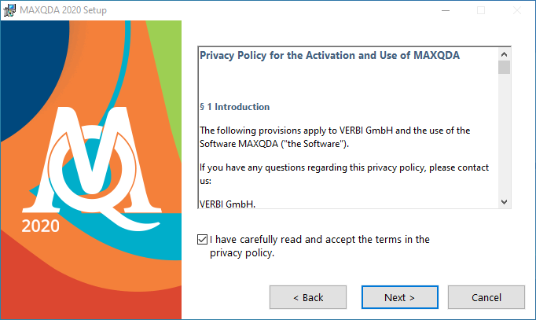Viewport: 536px width, 320px height.
Task: Click the empty scrollbar track below the thumb
Action: click(x=504, y=135)
